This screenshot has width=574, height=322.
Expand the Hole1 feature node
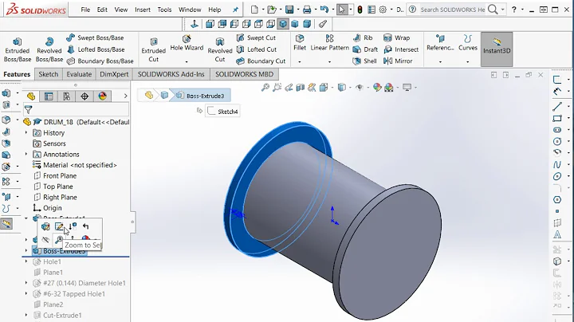pos(26,261)
